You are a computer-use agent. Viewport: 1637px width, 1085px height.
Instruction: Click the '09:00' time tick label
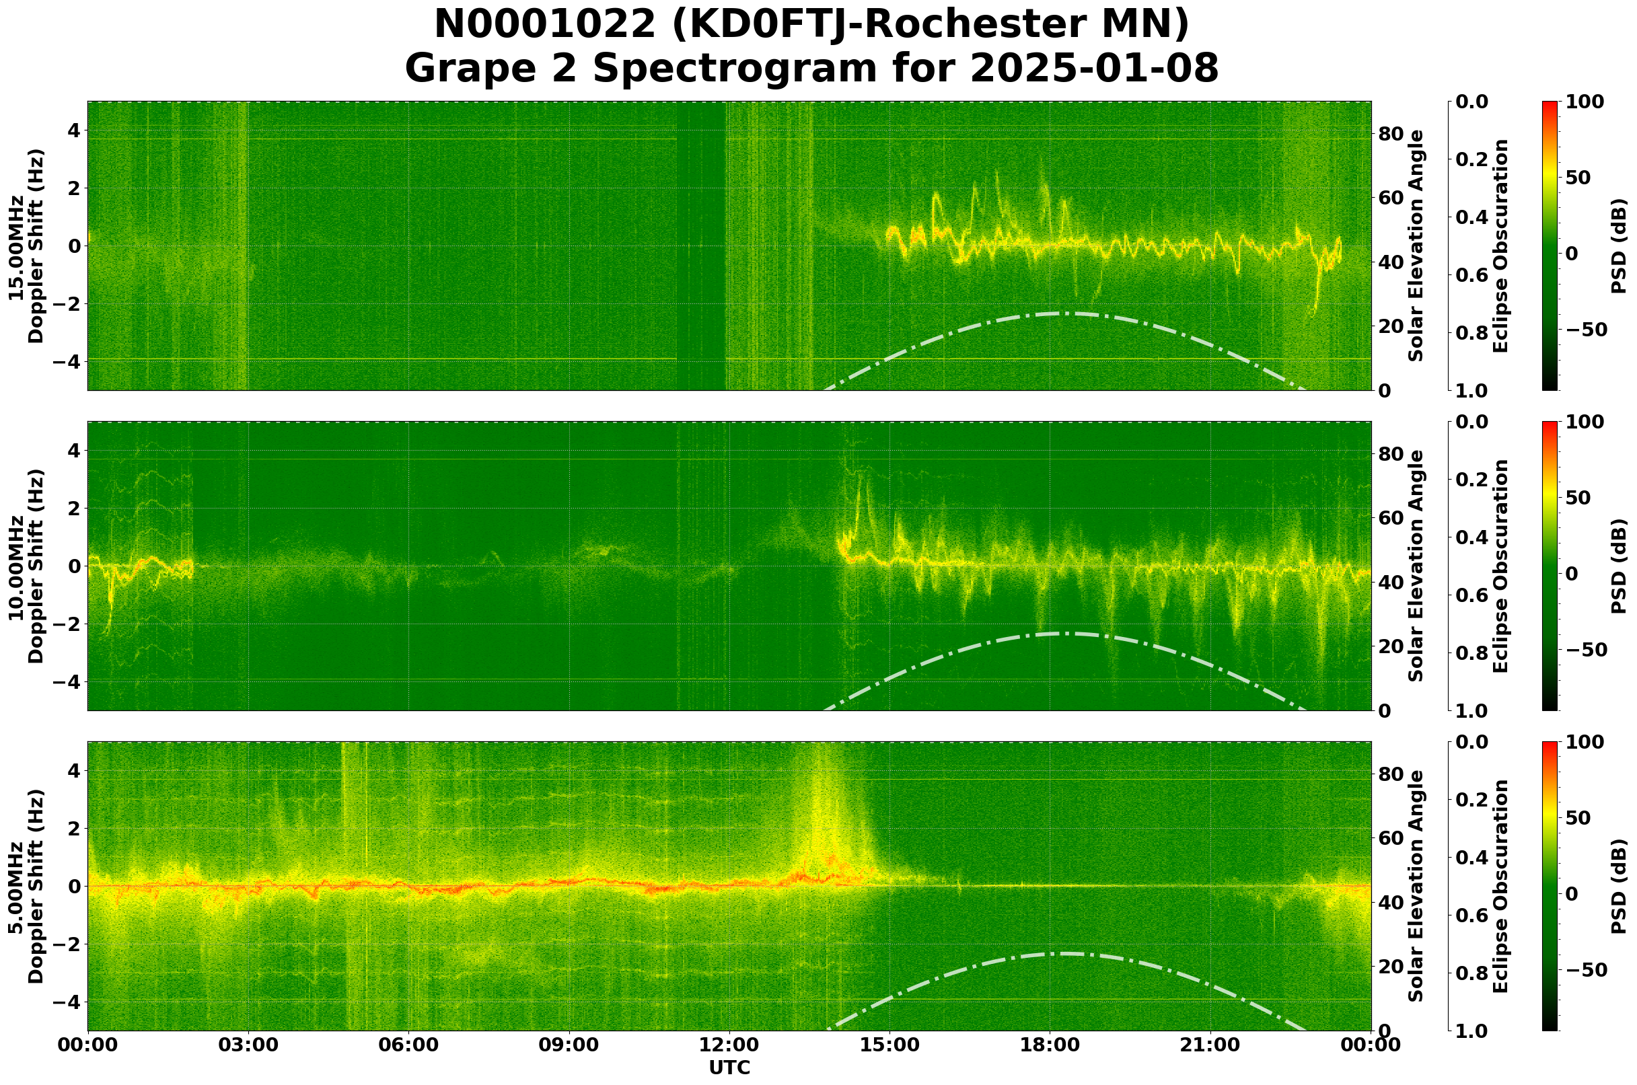tap(569, 1045)
